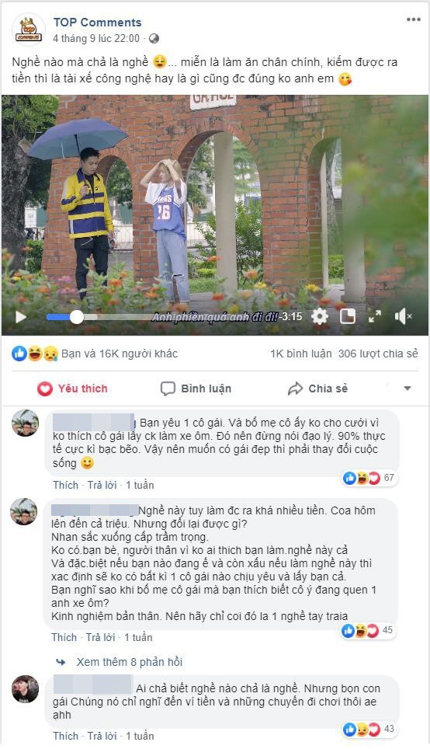The height and width of the screenshot is (749, 430).
Task: Expand video to fullscreen
Action: pos(375,316)
